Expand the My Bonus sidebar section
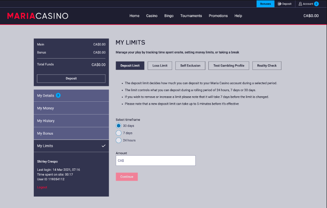Viewport: 327px width, 208px height. tap(71, 133)
